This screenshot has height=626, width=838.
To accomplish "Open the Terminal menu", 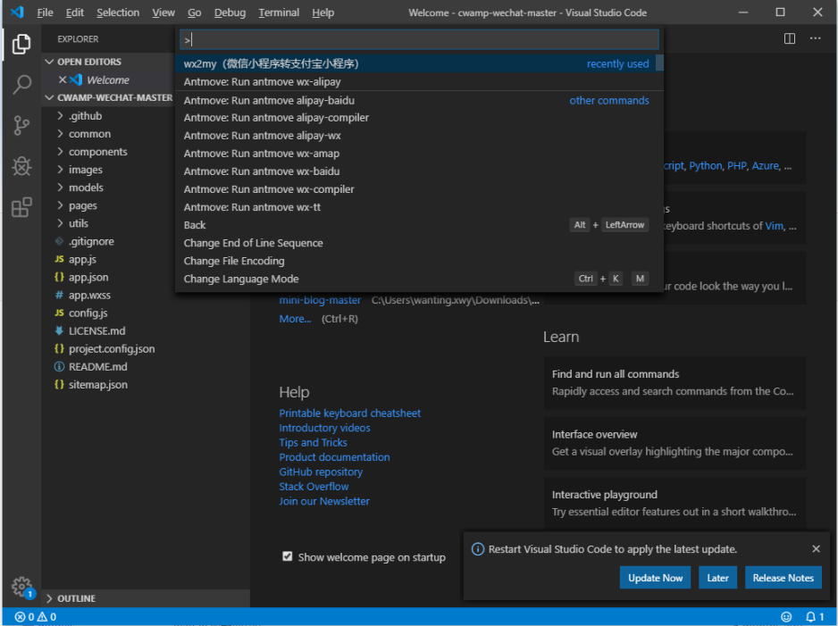I will [279, 13].
